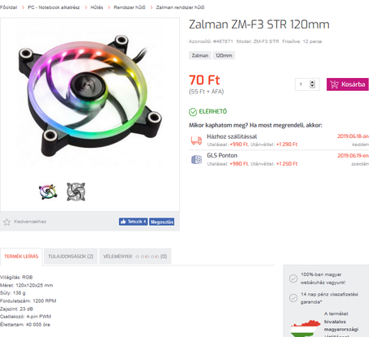Click the GLS Ponton parcel icon
Screen dimensions: 389x337
(x=197, y=159)
